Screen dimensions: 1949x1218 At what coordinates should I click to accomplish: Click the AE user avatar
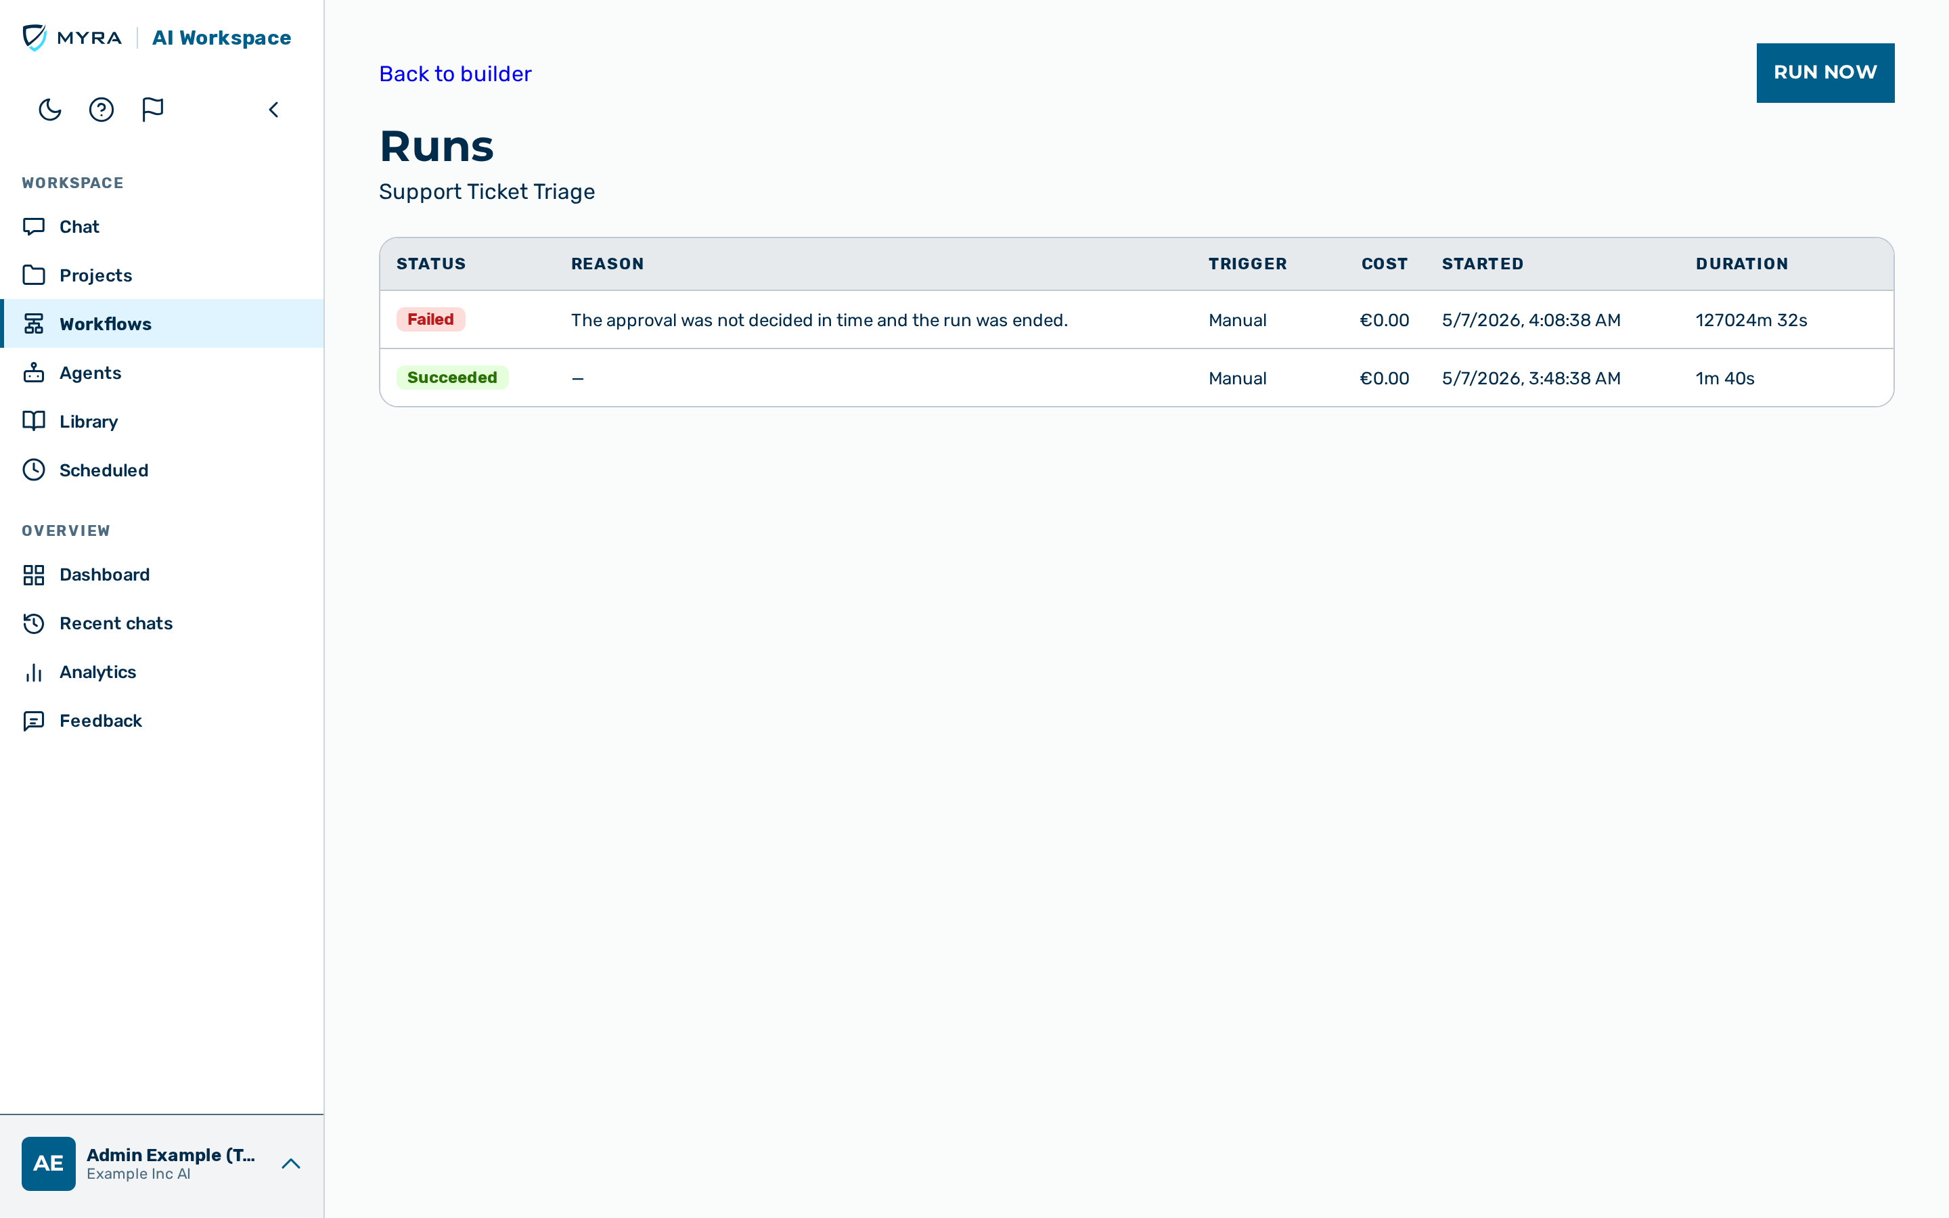click(48, 1163)
